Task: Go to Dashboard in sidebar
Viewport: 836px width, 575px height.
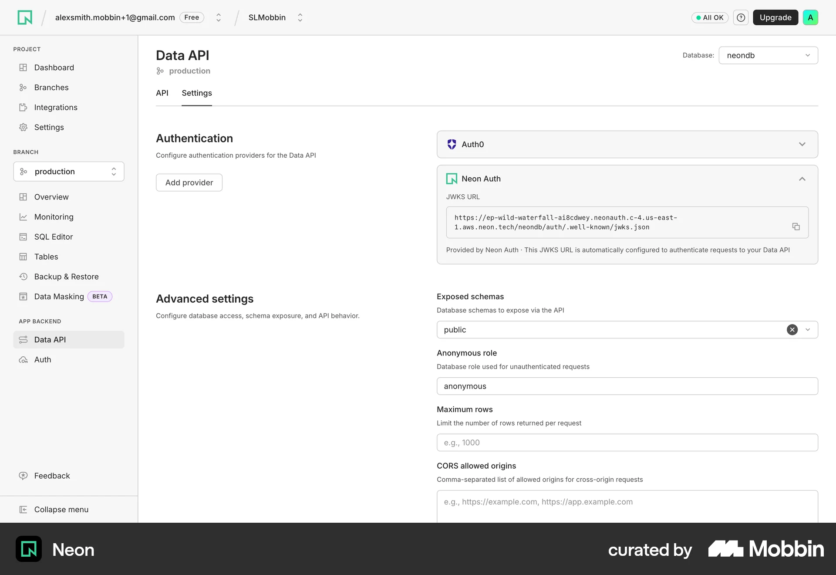Action: click(x=69, y=68)
